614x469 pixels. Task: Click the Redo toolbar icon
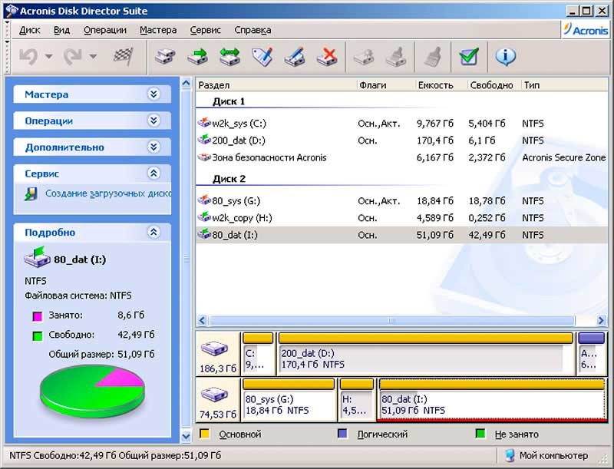click(x=73, y=57)
